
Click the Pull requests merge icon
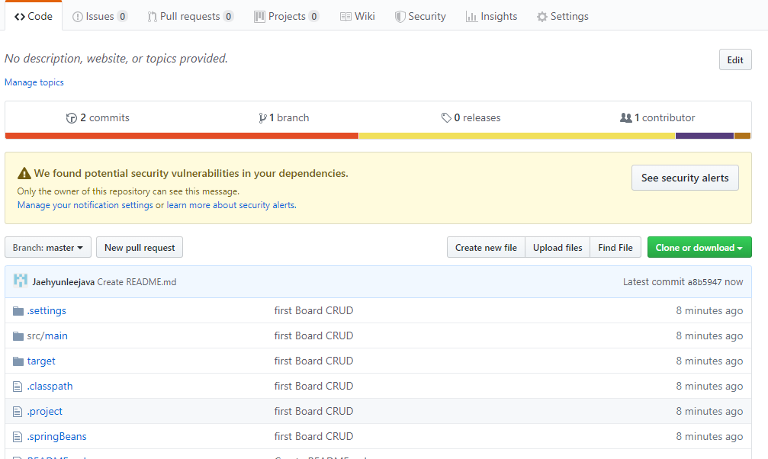coord(152,17)
